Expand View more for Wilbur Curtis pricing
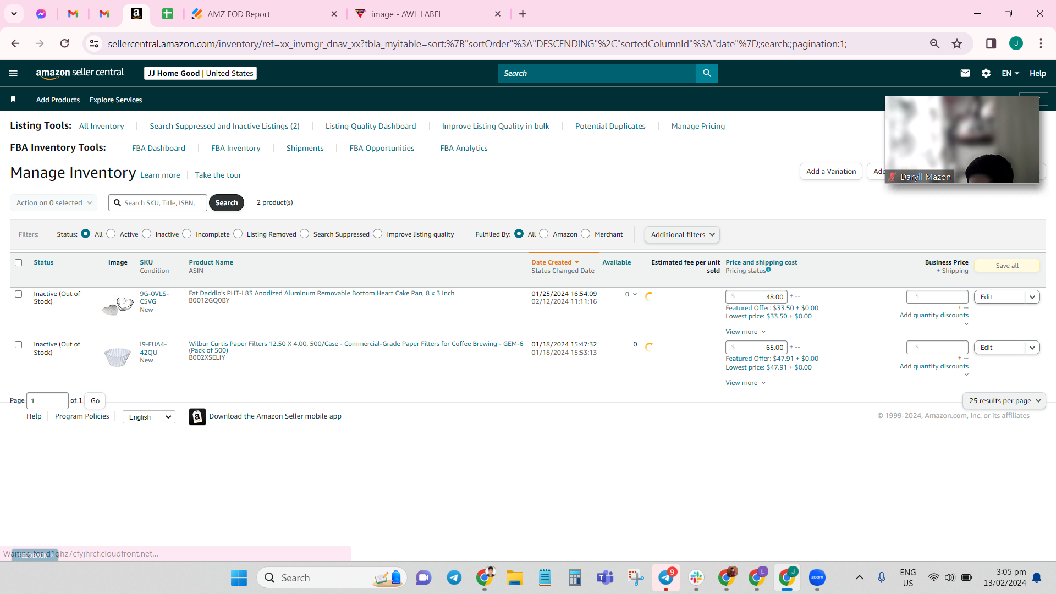The width and height of the screenshot is (1056, 594). tap(745, 383)
